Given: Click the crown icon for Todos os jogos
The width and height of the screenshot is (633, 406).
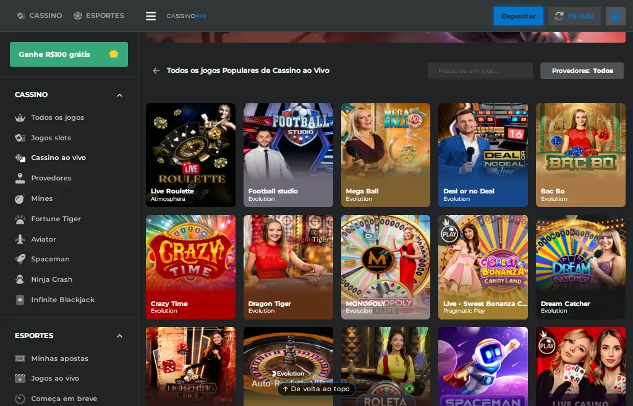Looking at the screenshot, I should (20, 117).
